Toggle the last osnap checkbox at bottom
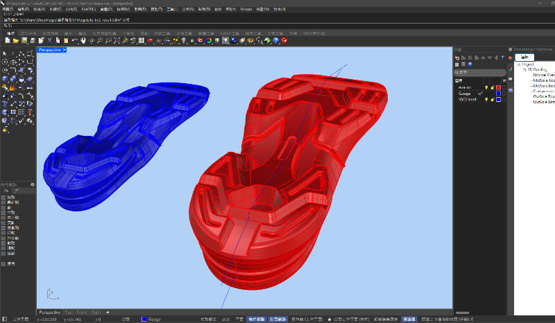 3,264
